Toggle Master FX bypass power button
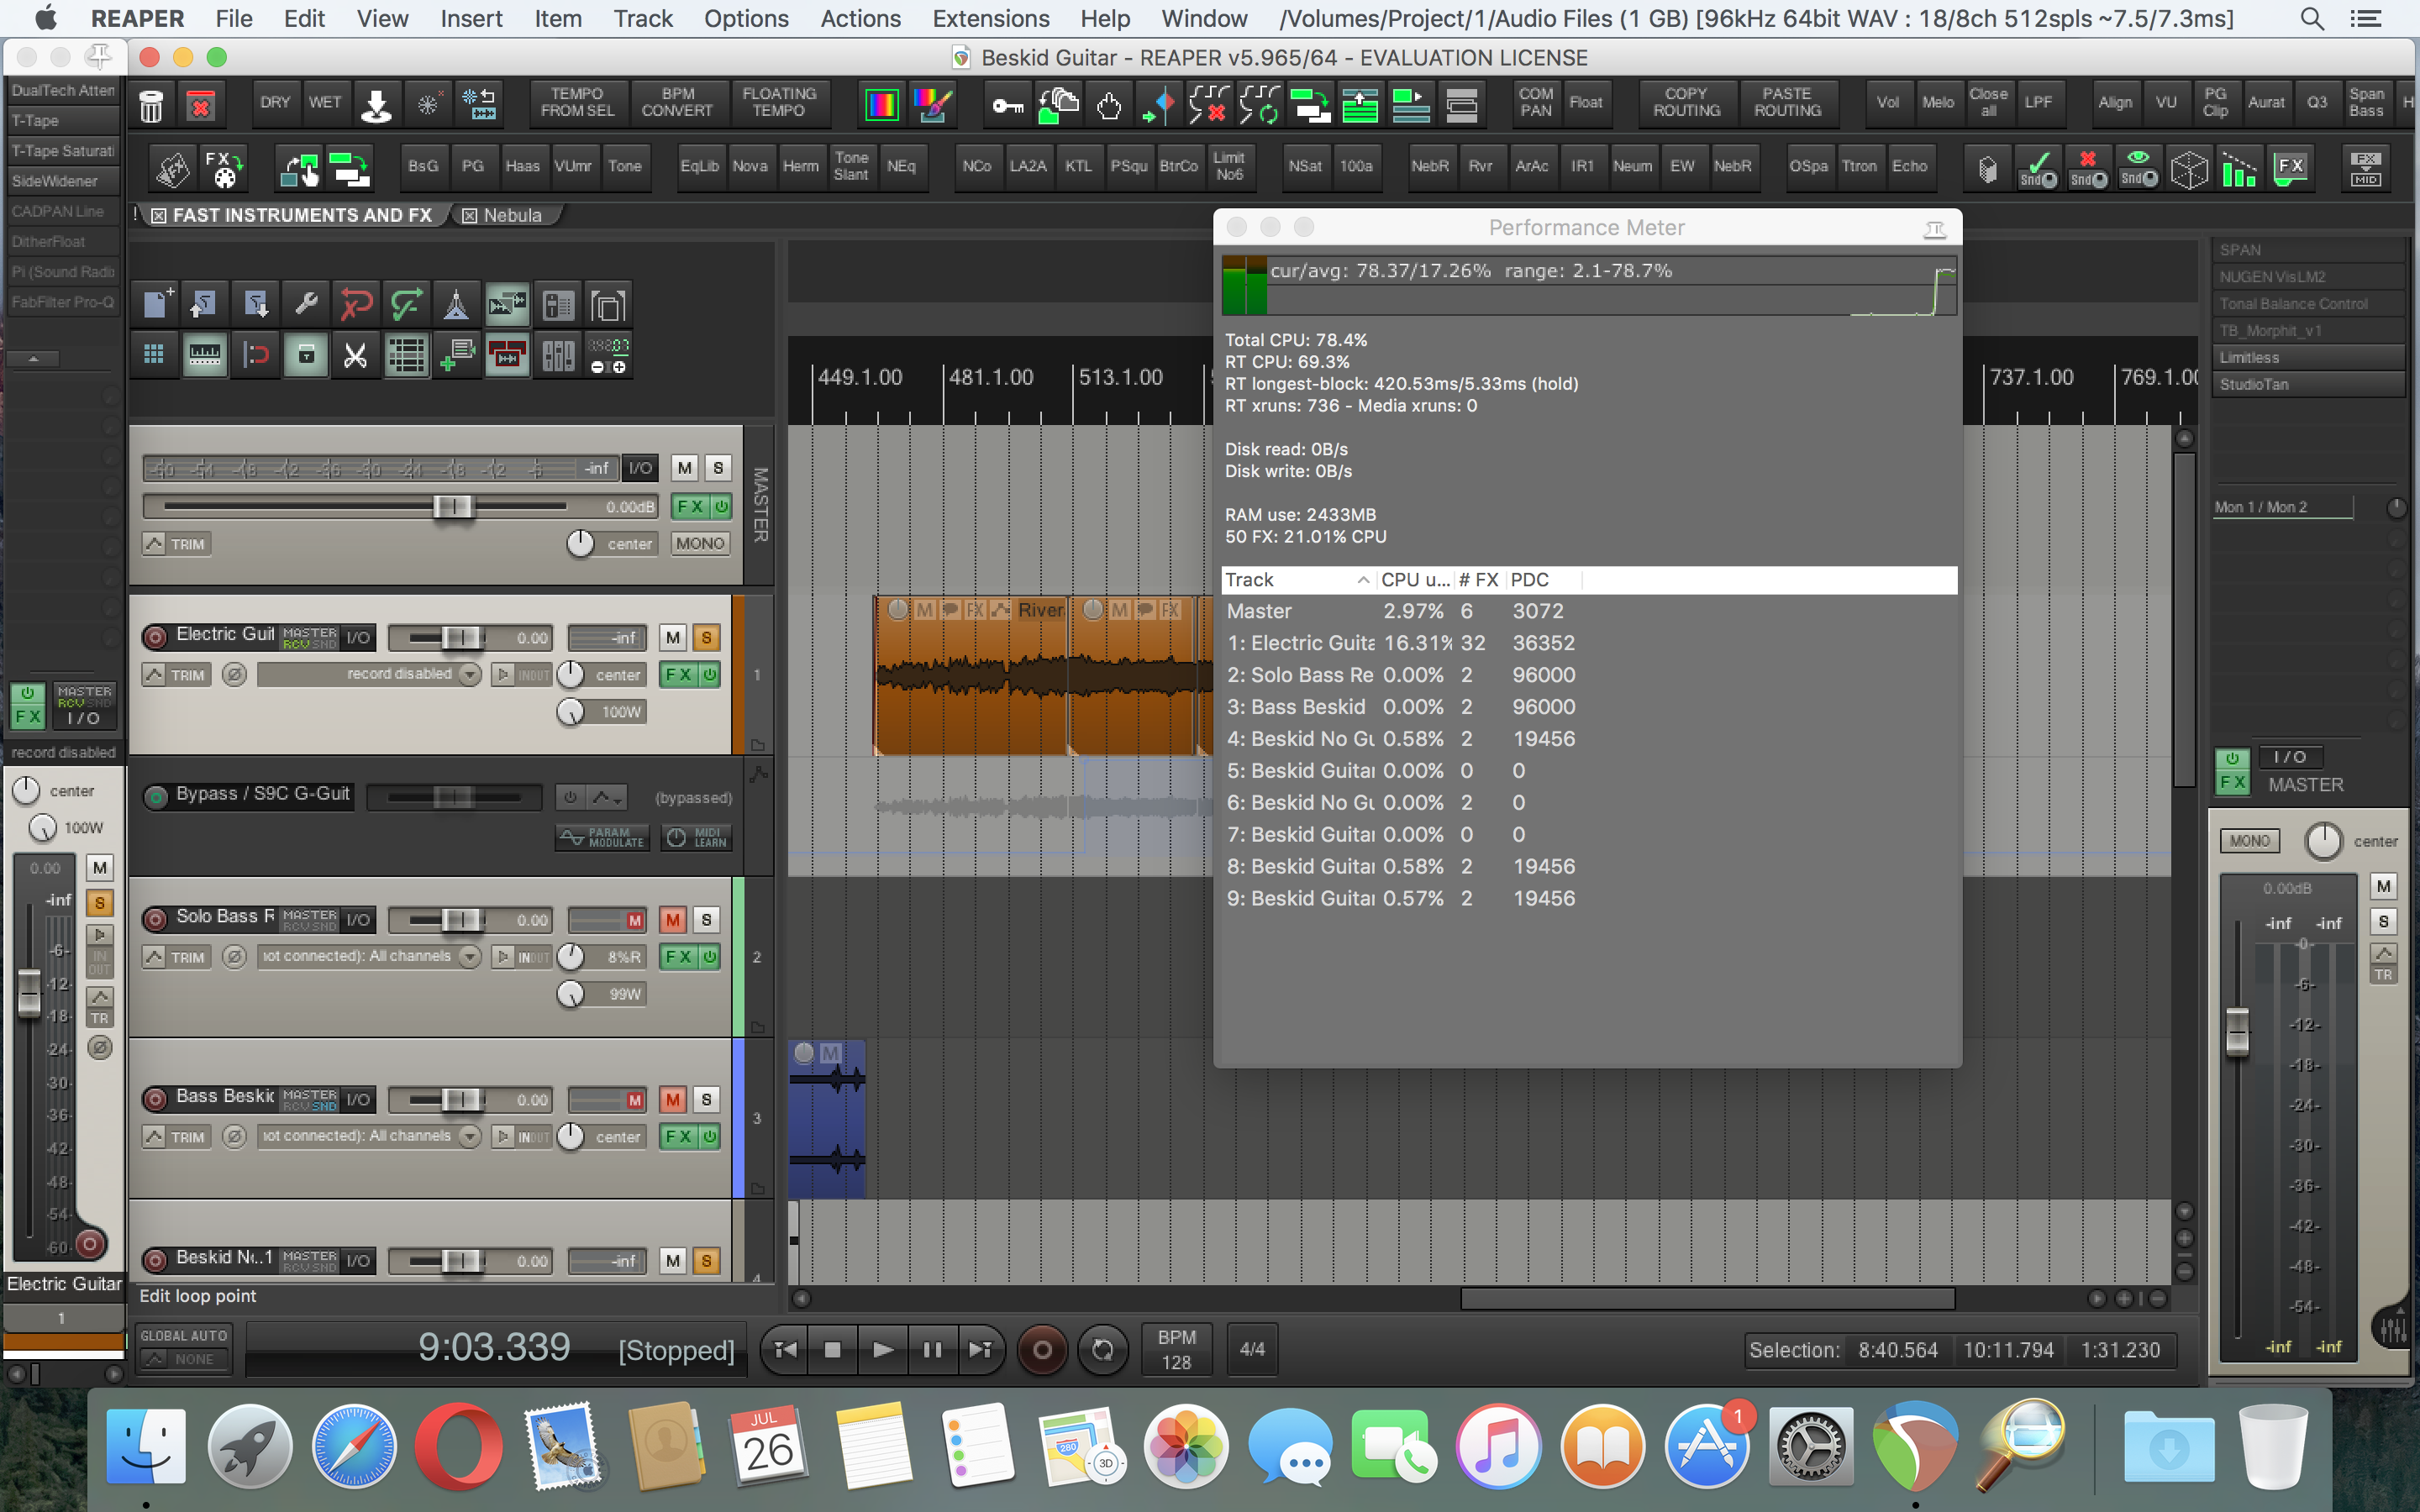Image resolution: width=2420 pixels, height=1512 pixels. tap(721, 507)
